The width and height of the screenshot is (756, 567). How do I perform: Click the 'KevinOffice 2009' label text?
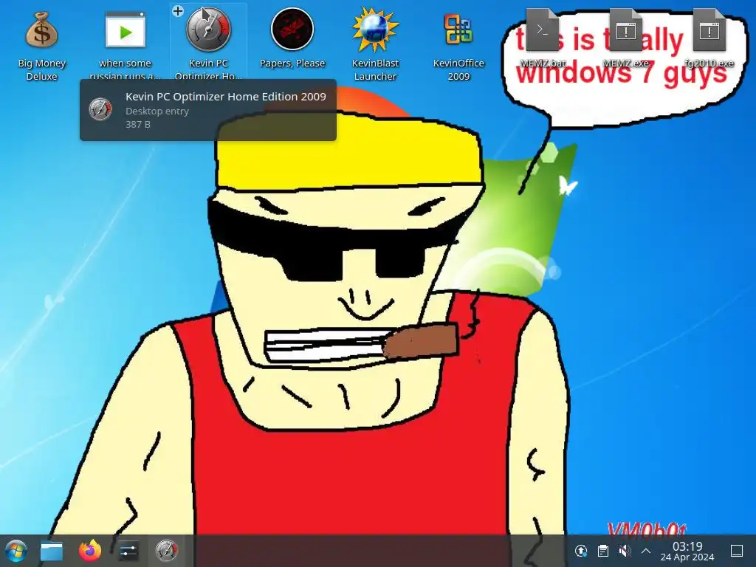[458, 69]
